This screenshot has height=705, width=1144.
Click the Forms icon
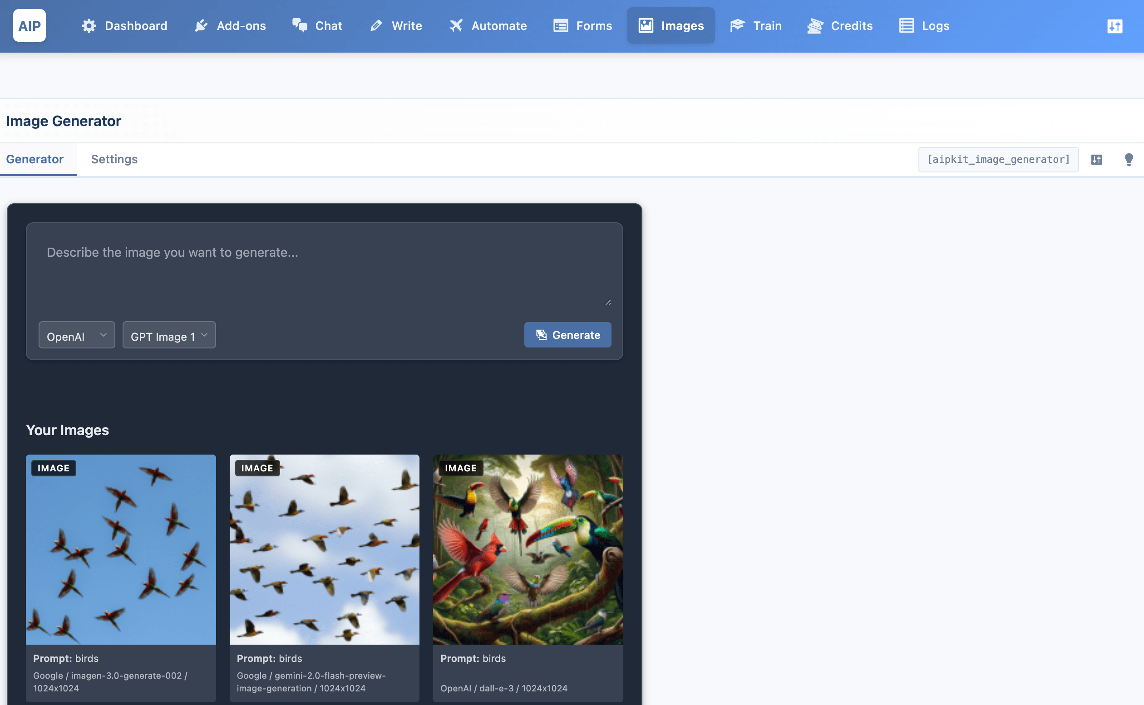click(x=560, y=26)
